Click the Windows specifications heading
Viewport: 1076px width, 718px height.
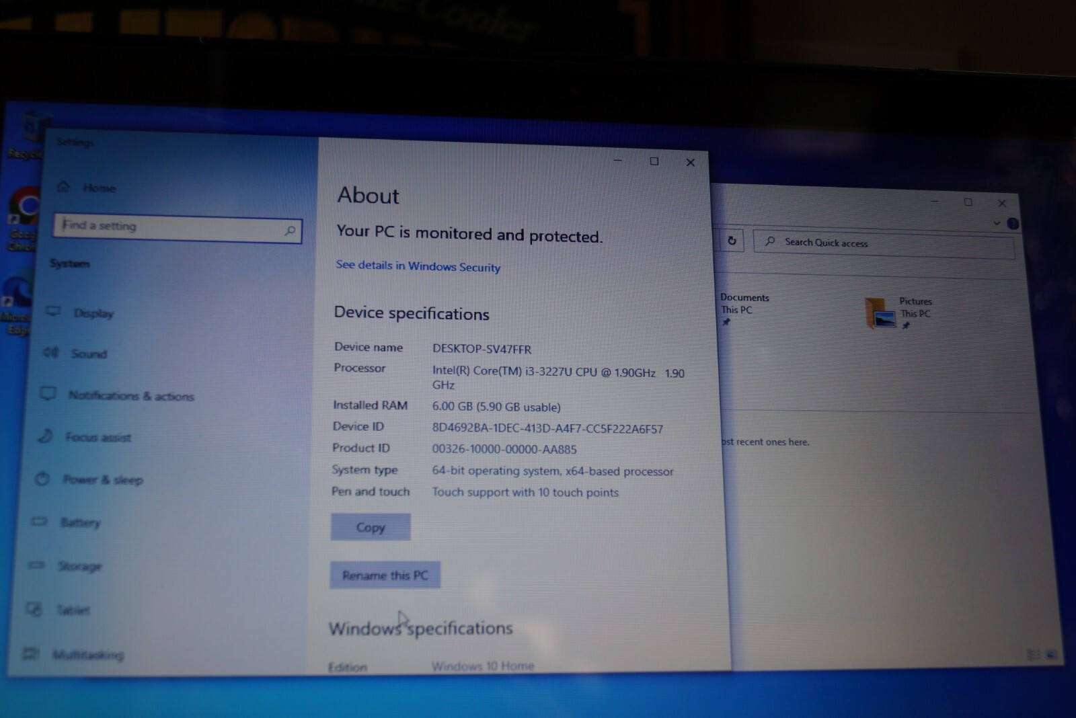[420, 629]
